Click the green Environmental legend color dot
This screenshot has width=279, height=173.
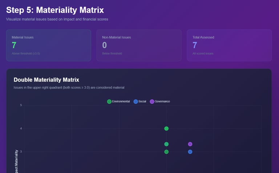109,102
